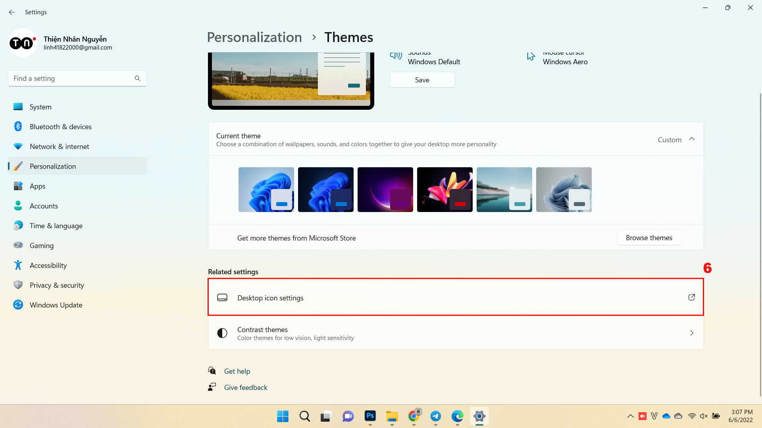The image size is (762, 428).
Task: Click the battery tray icon
Action: pos(716,416)
